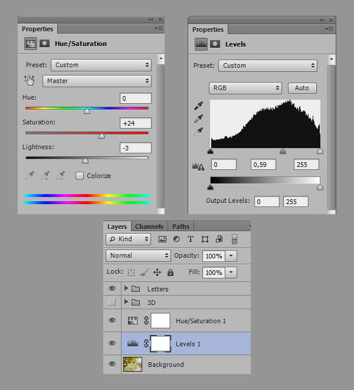Viewport: 354px width, 390px height.
Task: Open the RGB channel dropdown in Levels
Action: tap(245, 88)
